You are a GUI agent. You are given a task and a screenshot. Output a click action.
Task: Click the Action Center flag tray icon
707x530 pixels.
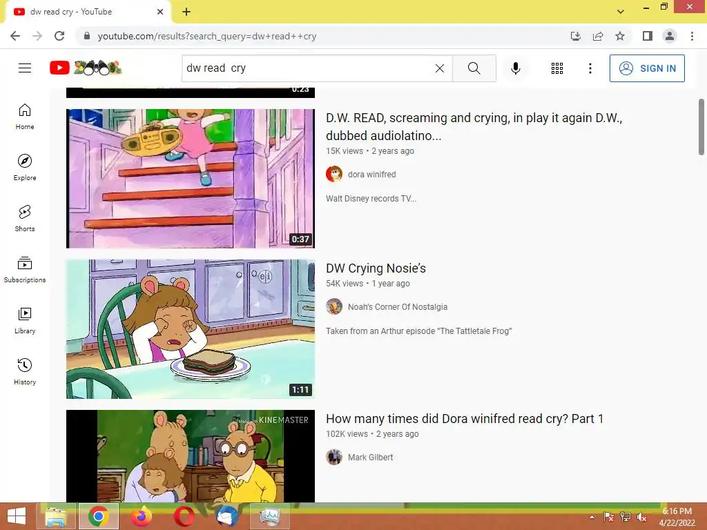pos(608,517)
